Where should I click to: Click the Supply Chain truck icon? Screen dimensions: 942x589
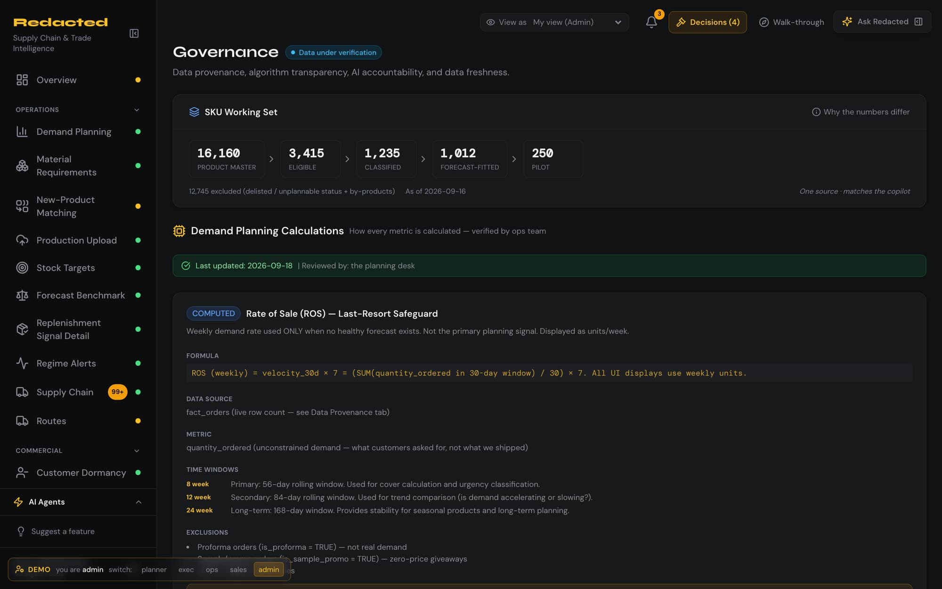point(22,392)
